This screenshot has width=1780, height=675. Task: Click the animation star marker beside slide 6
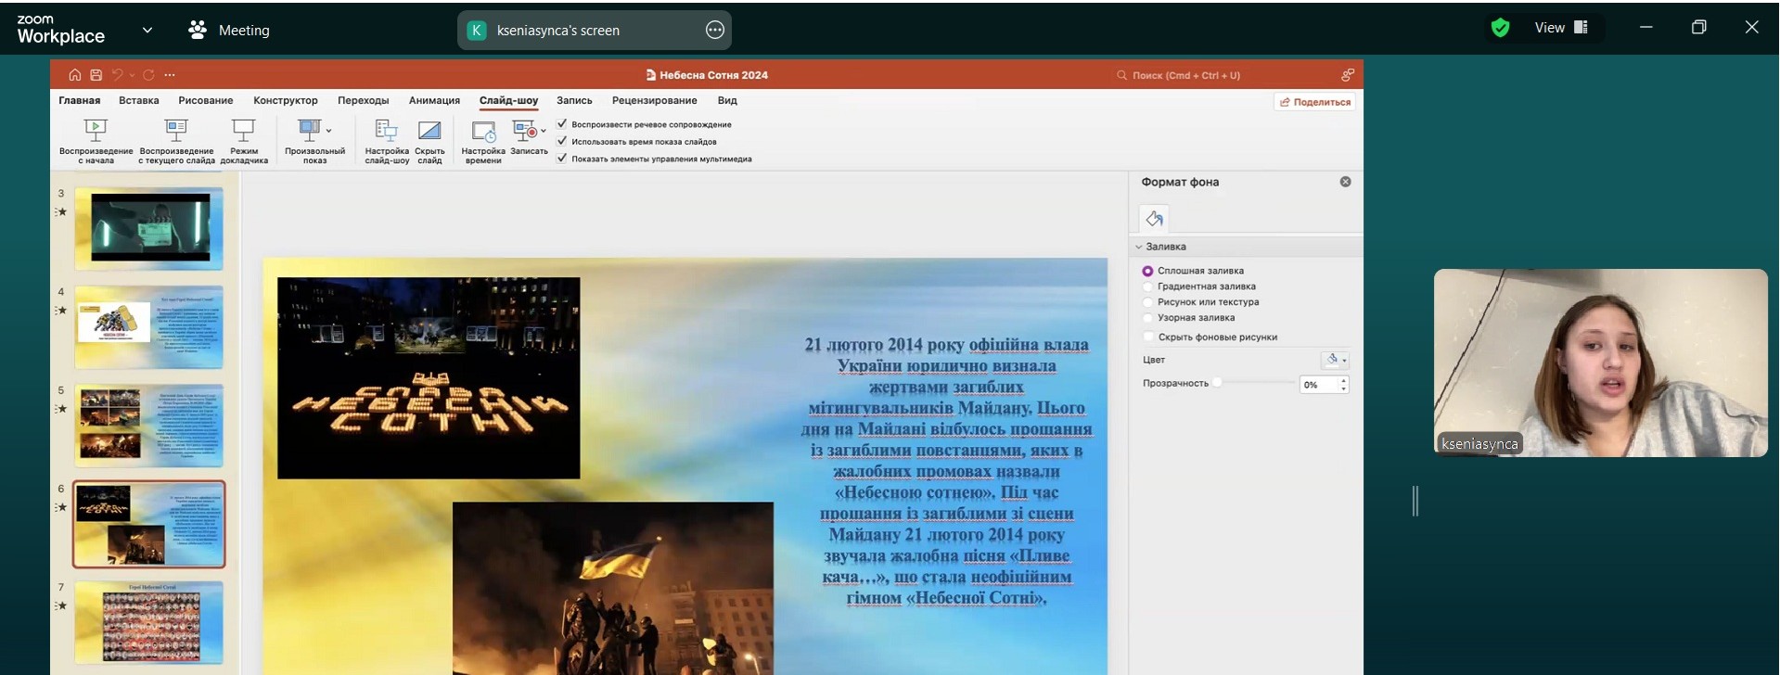click(61, 507)
